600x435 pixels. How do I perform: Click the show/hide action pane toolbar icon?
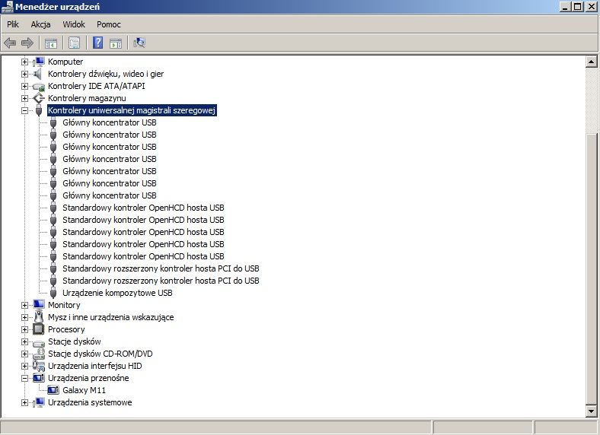(x=116, y=43)
